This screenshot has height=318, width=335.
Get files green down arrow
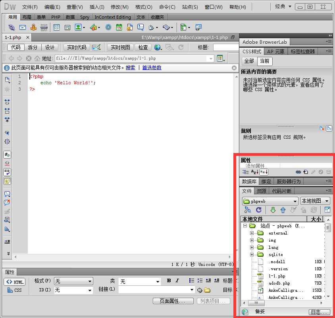click(273, 210)
